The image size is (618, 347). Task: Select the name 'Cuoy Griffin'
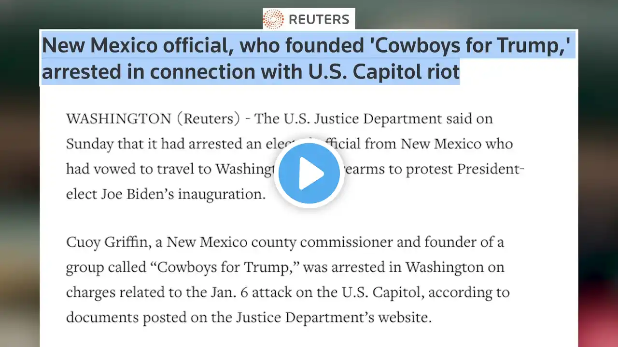coord(108,242)
